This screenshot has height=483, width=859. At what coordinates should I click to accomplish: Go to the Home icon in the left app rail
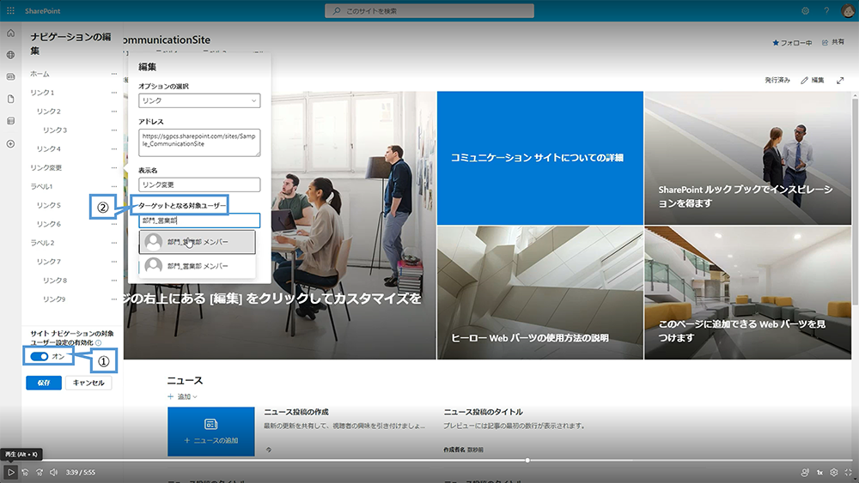(10, 33)
